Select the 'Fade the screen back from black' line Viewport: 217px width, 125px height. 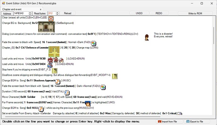[51, 86]
